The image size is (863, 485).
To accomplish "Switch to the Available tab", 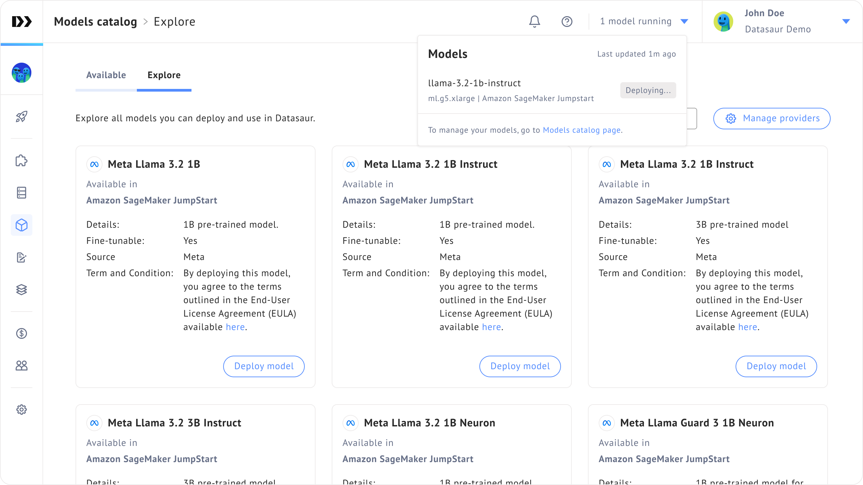I will pyautogui.click(x=106, y=75).
